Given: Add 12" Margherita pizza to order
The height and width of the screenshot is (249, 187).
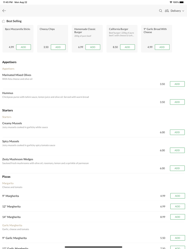Looking at the screenshot, I should [177, 206].
